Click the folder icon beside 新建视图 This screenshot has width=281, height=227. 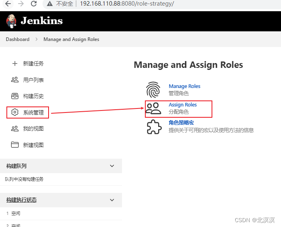click(x=15, y=145)
